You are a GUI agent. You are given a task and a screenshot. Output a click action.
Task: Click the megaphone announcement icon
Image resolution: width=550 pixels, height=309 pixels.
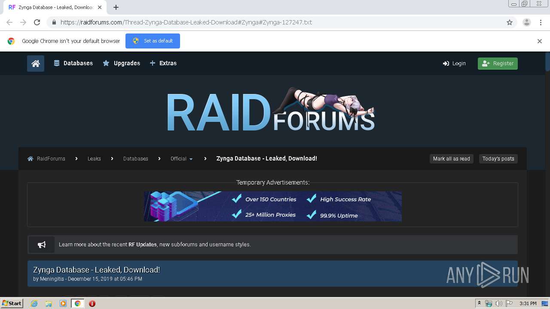pyautogui.click(x=42, y=245)
